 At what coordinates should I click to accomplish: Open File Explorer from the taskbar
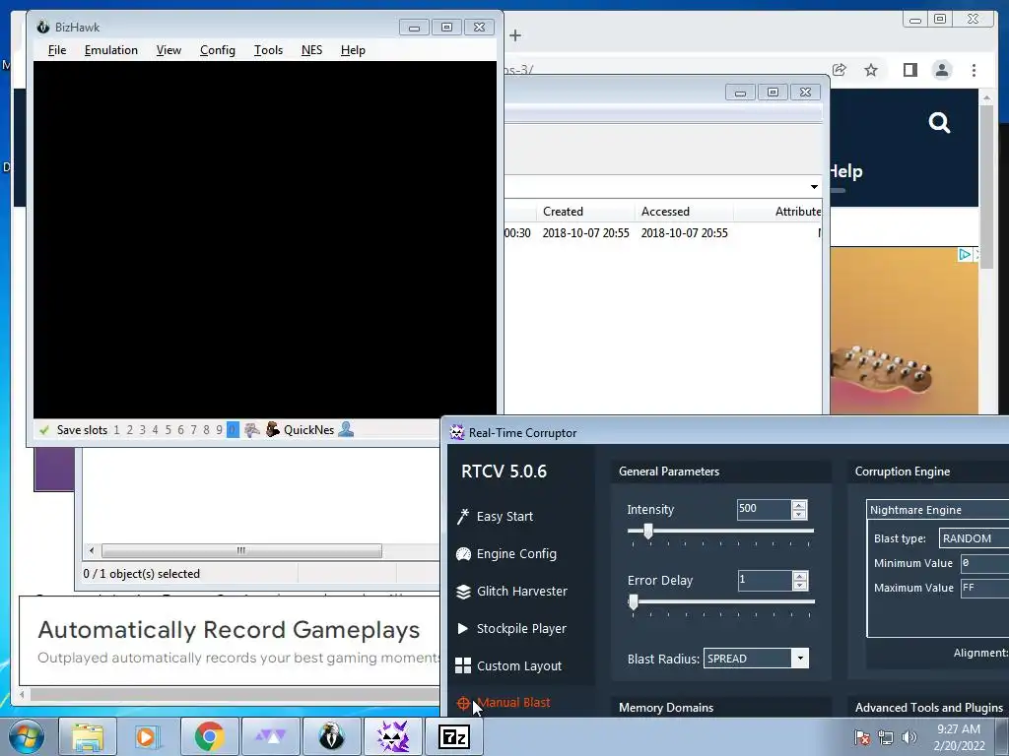[x=88, y=736]
